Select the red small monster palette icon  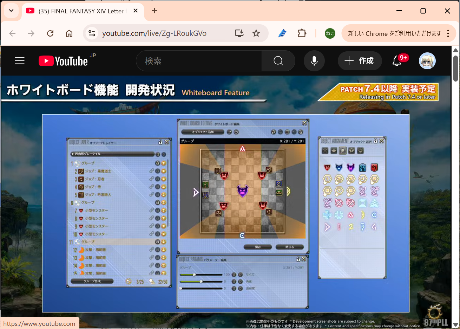coord(327,168)
